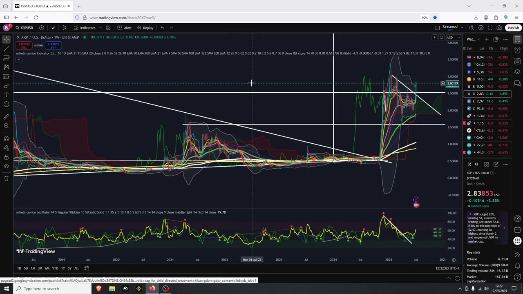Expand the Watchlist name dropdown
The height and width of the screenshot is (294, 523).
click(473, 39)
